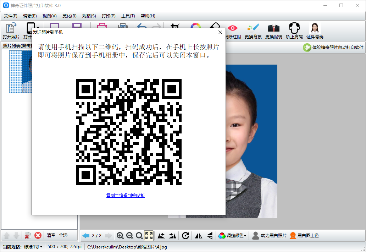The height and width of the screenshot is (252, 366).
Task: Click the 黑白图上色 colorize button
Action: tap(304, 236)
